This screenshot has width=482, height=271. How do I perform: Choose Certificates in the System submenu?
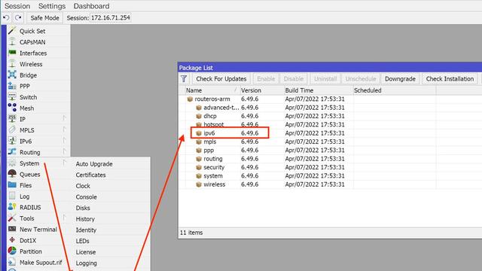[90, 175]
